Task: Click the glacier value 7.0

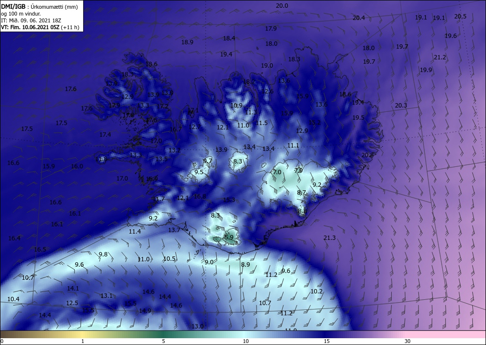Action: (x=277, y=172)
